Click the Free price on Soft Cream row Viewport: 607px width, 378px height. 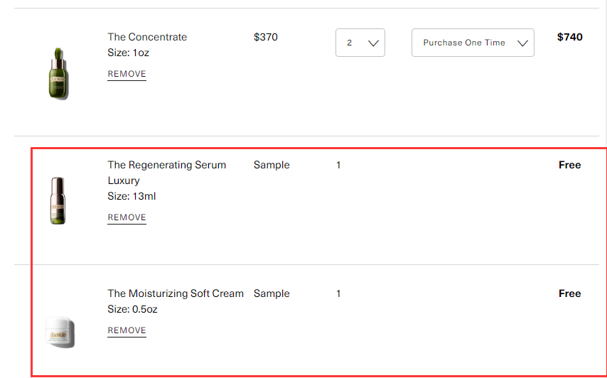coord(569,293)
